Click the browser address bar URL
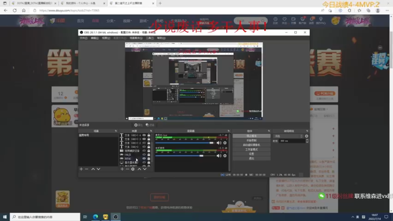The width and height of the screenshot is (393, 221). coord(69,10)
